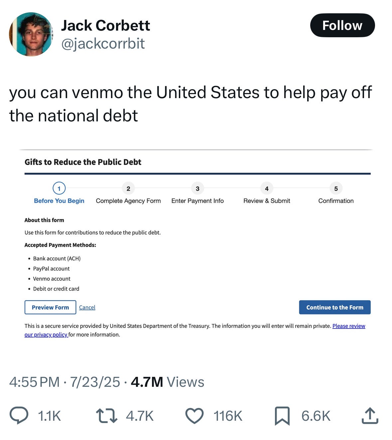Click the Cancel link

pos(87,307)
